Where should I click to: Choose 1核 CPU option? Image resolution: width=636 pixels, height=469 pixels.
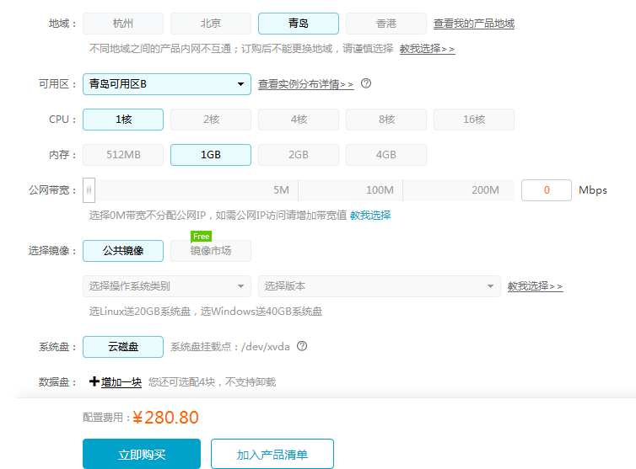coord(123,120)
